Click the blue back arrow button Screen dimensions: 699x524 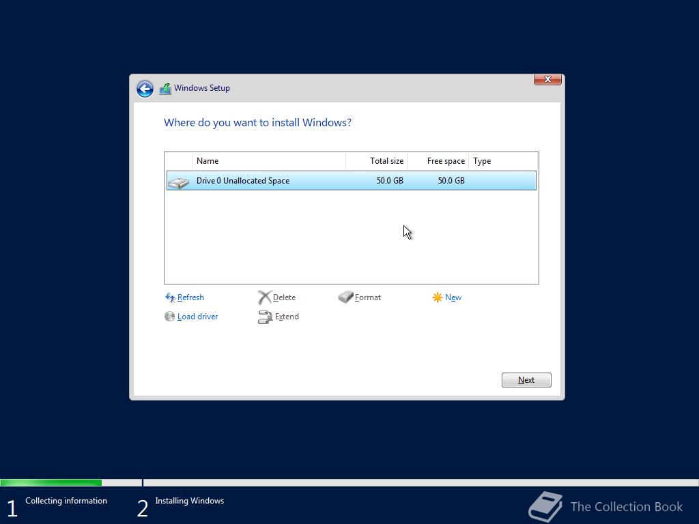point(145,89)
